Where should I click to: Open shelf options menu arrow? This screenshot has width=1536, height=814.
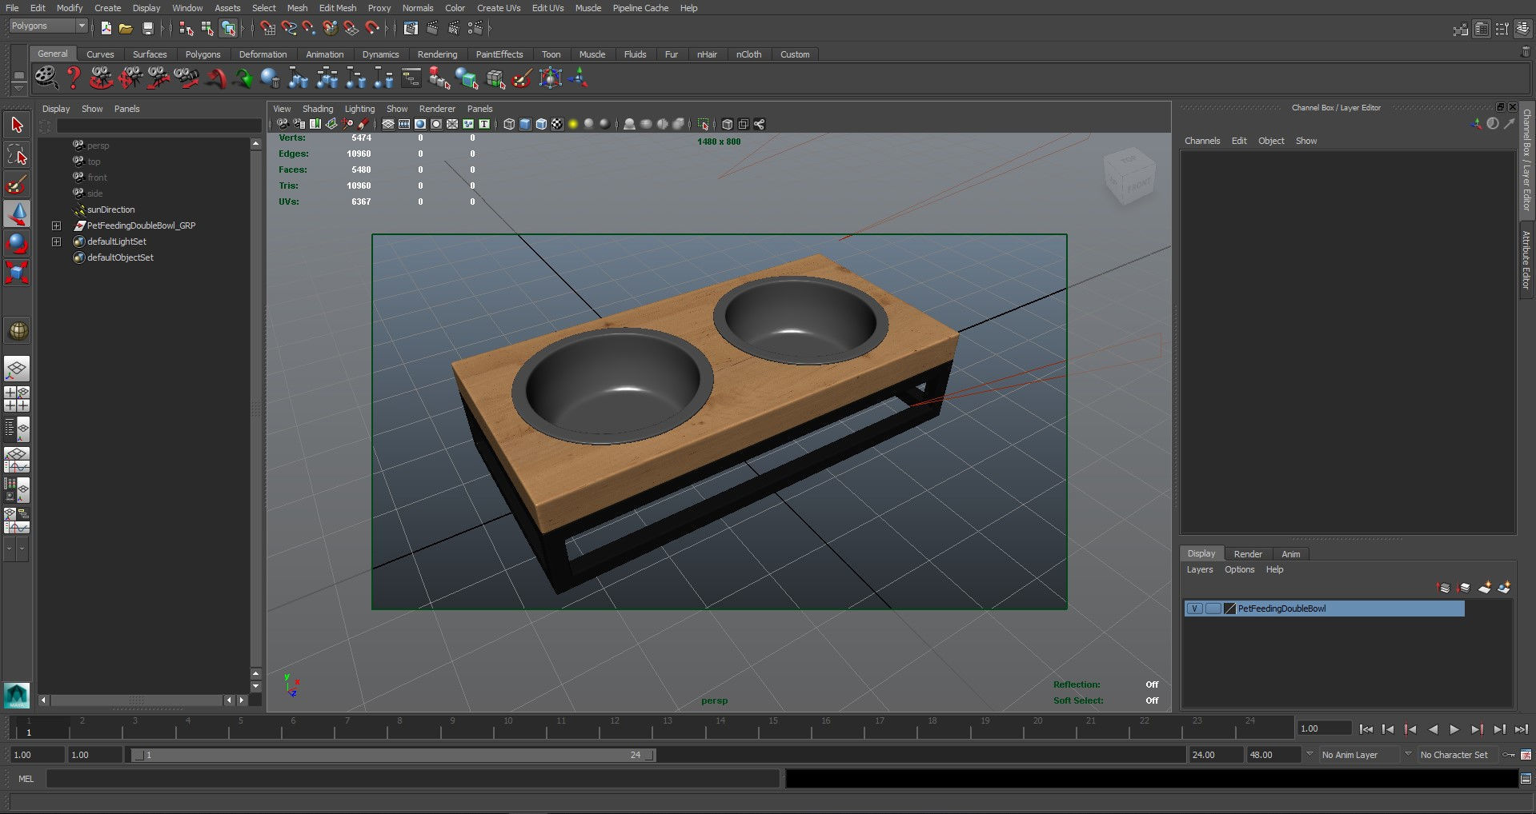(x=18, y=88)
